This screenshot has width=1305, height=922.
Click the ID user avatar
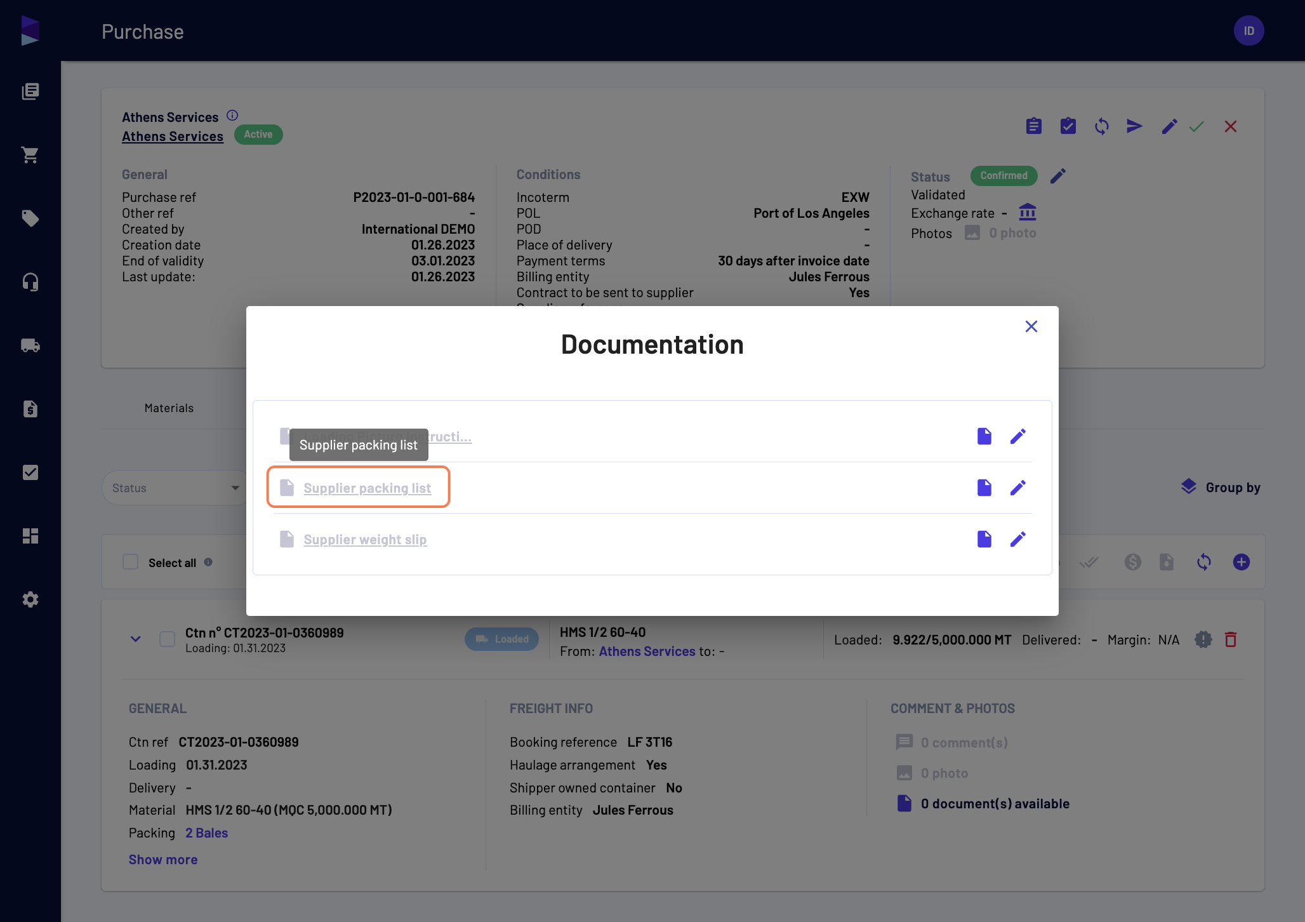click(1249, 30)
